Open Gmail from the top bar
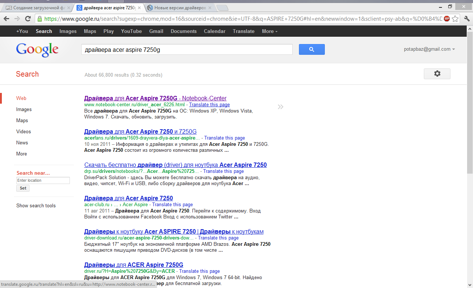This screenshot has width=473, height=288. (x=156, y=31)
